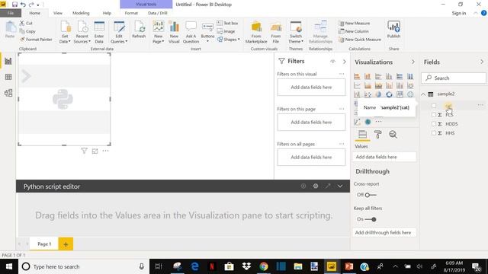Switch to Model view in left sidebar
Viewport: 488px width, 274px height.
[8, 93]
